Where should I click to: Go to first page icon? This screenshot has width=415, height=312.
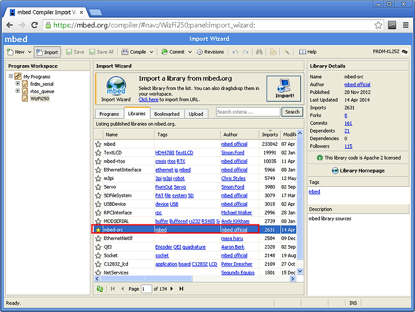tap(113, 289)
